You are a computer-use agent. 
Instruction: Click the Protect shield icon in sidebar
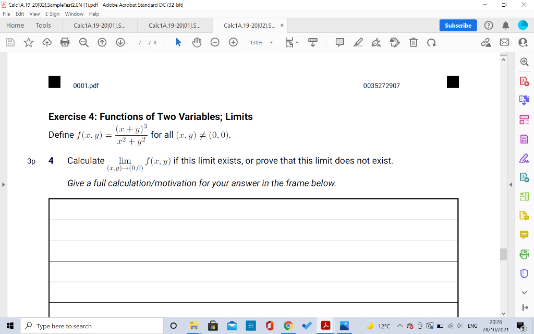click(525, 271)
